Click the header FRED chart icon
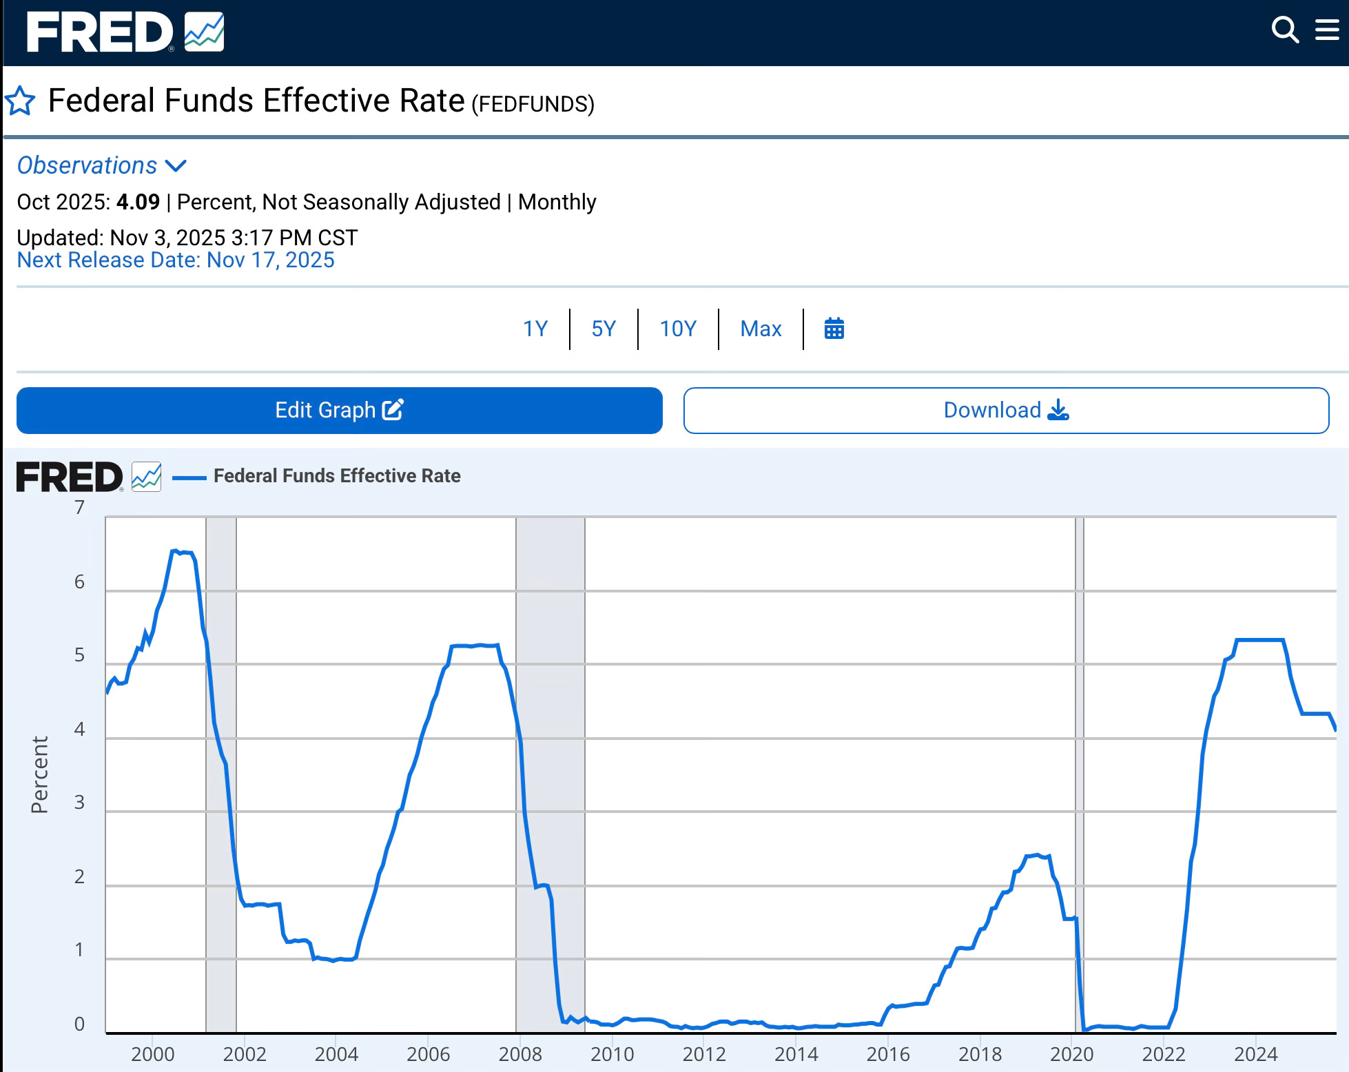 tap(204, 32)
